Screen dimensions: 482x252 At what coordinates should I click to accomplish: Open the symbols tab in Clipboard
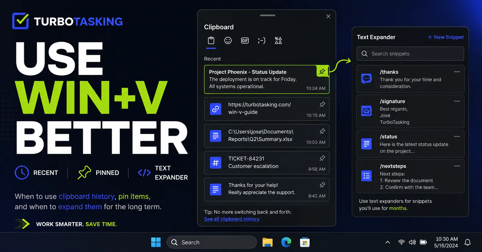coord(278,41)
